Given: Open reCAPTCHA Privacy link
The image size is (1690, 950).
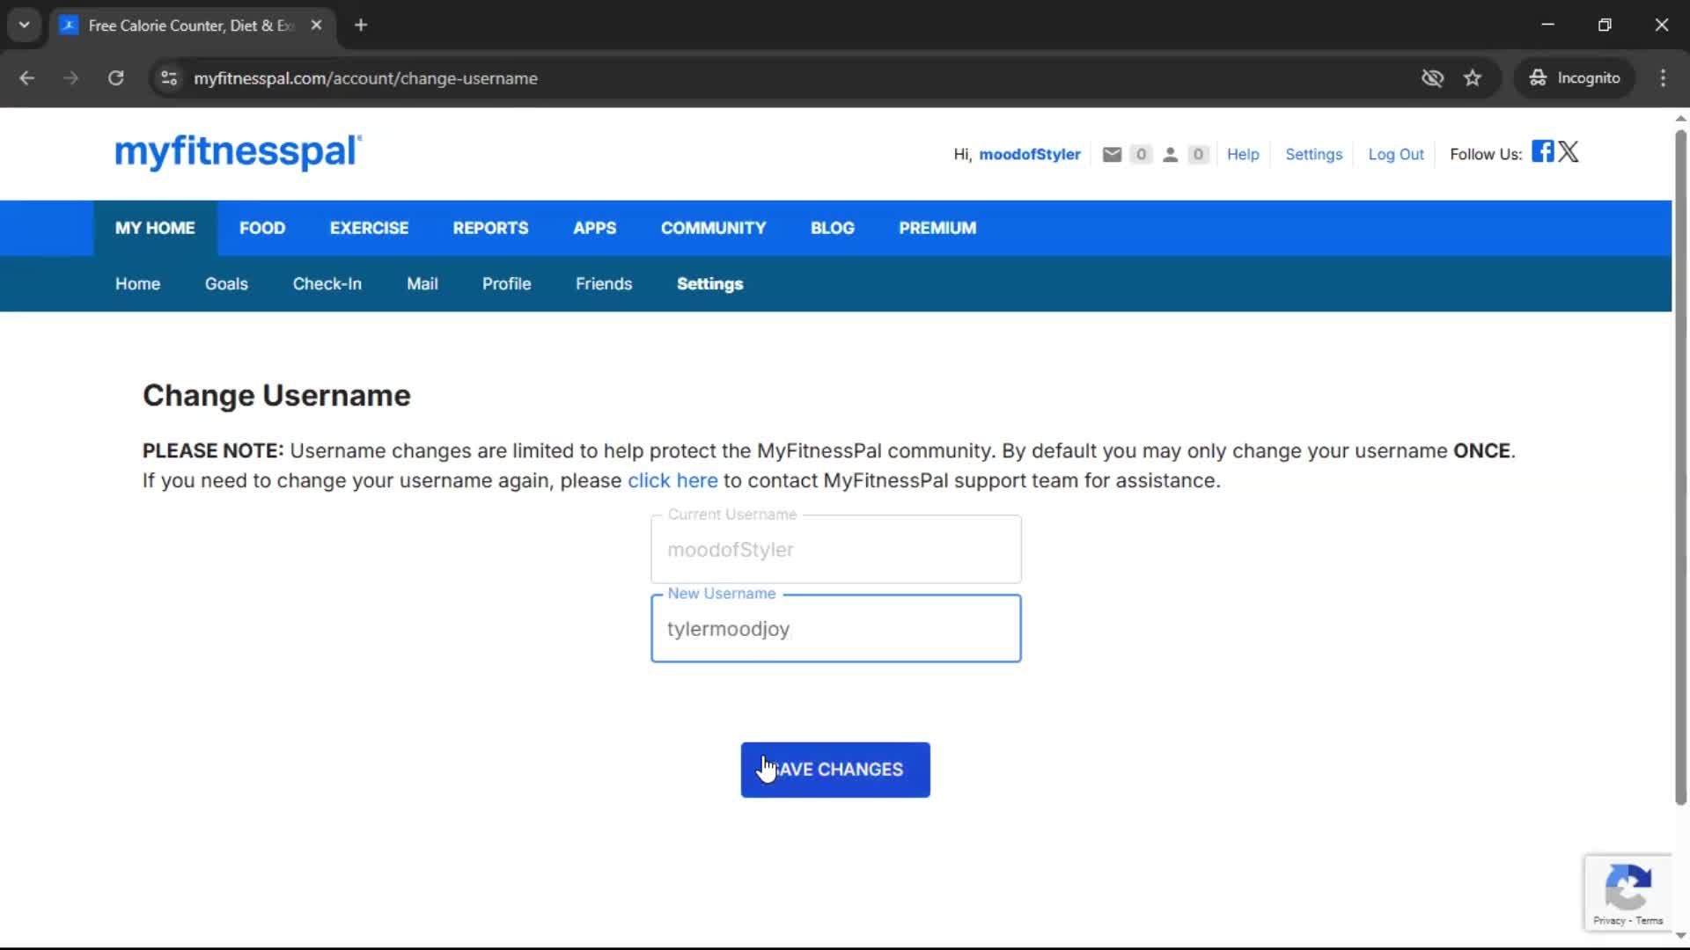Looking at the screenshot, I should click(x=1609, y=921).
